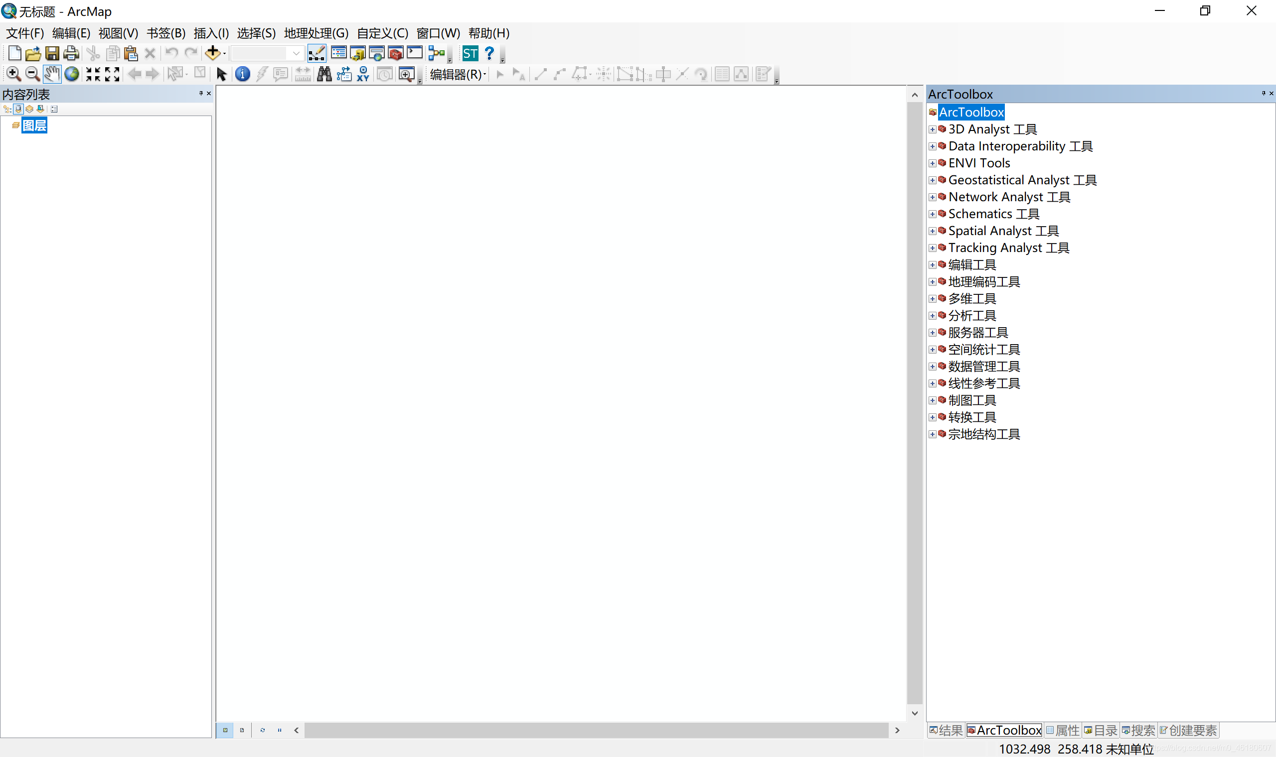The image size is (1276, 757).
Task: Click the map horizontal scrollbar right arrow
Action: click(897, 731)
